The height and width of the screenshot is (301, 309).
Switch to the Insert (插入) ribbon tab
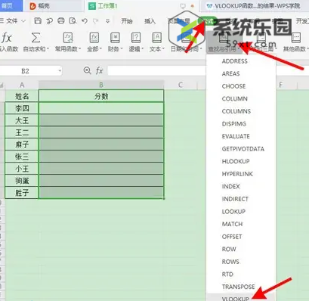150,21
